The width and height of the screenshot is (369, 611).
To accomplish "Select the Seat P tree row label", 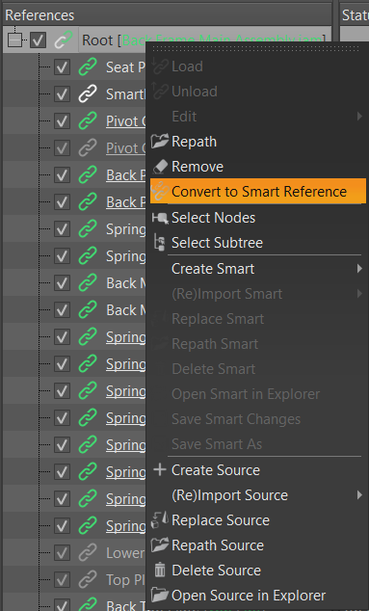I will coord(125,67).
